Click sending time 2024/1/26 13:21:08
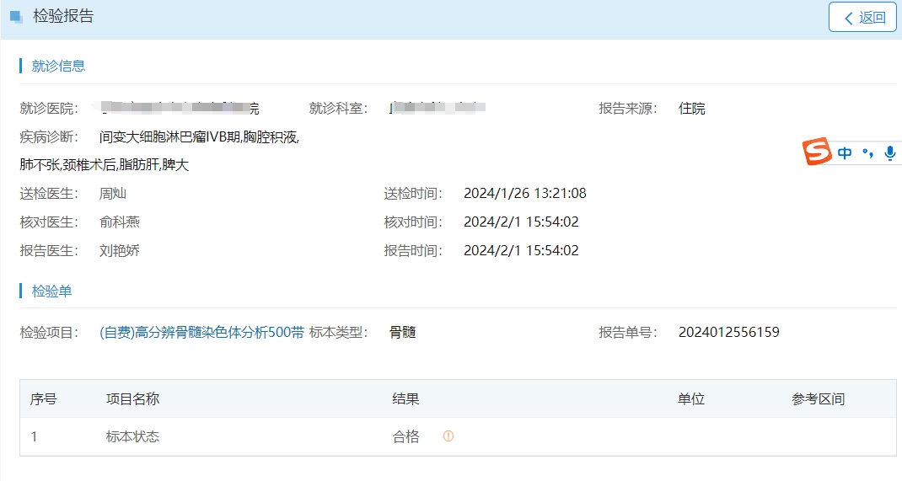Screen dimensions: 902x481 click(x=525, y=193)
